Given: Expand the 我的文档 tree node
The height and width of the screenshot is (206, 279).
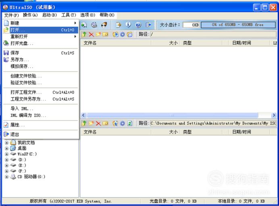Looking at the screenshot, I should click(x=6, y=143).
